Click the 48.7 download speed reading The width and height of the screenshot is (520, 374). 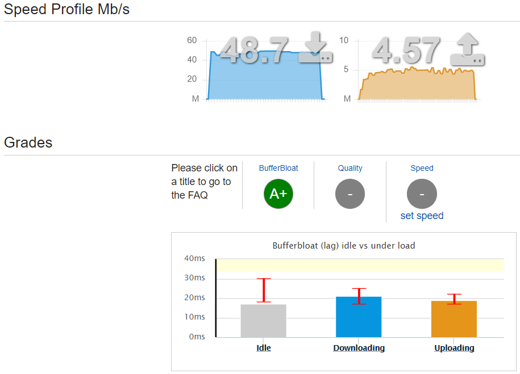click(x=256, y=51)
